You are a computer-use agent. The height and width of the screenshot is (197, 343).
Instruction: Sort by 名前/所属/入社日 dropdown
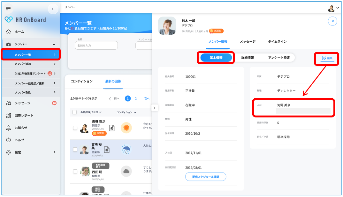click(91, 112)
